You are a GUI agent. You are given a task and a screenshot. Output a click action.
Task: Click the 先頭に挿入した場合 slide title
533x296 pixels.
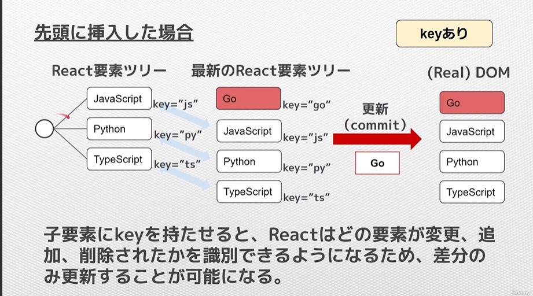(113, 32)
